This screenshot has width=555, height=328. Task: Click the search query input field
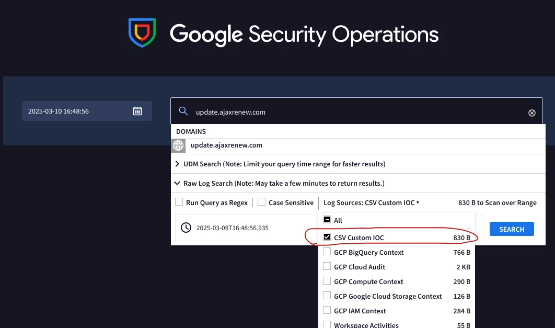pyautogui.click(x=357, y=112)
